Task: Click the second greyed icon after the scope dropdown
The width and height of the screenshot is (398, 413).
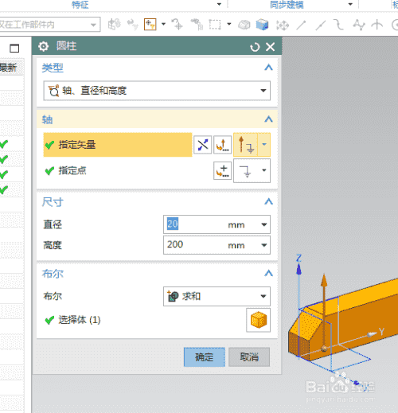Action: point(132,25)
